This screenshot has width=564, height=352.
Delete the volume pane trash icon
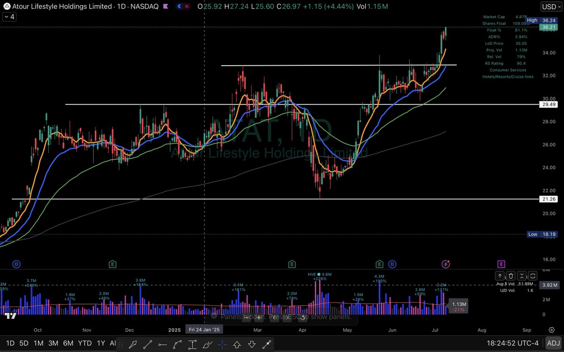pos(511,275)
